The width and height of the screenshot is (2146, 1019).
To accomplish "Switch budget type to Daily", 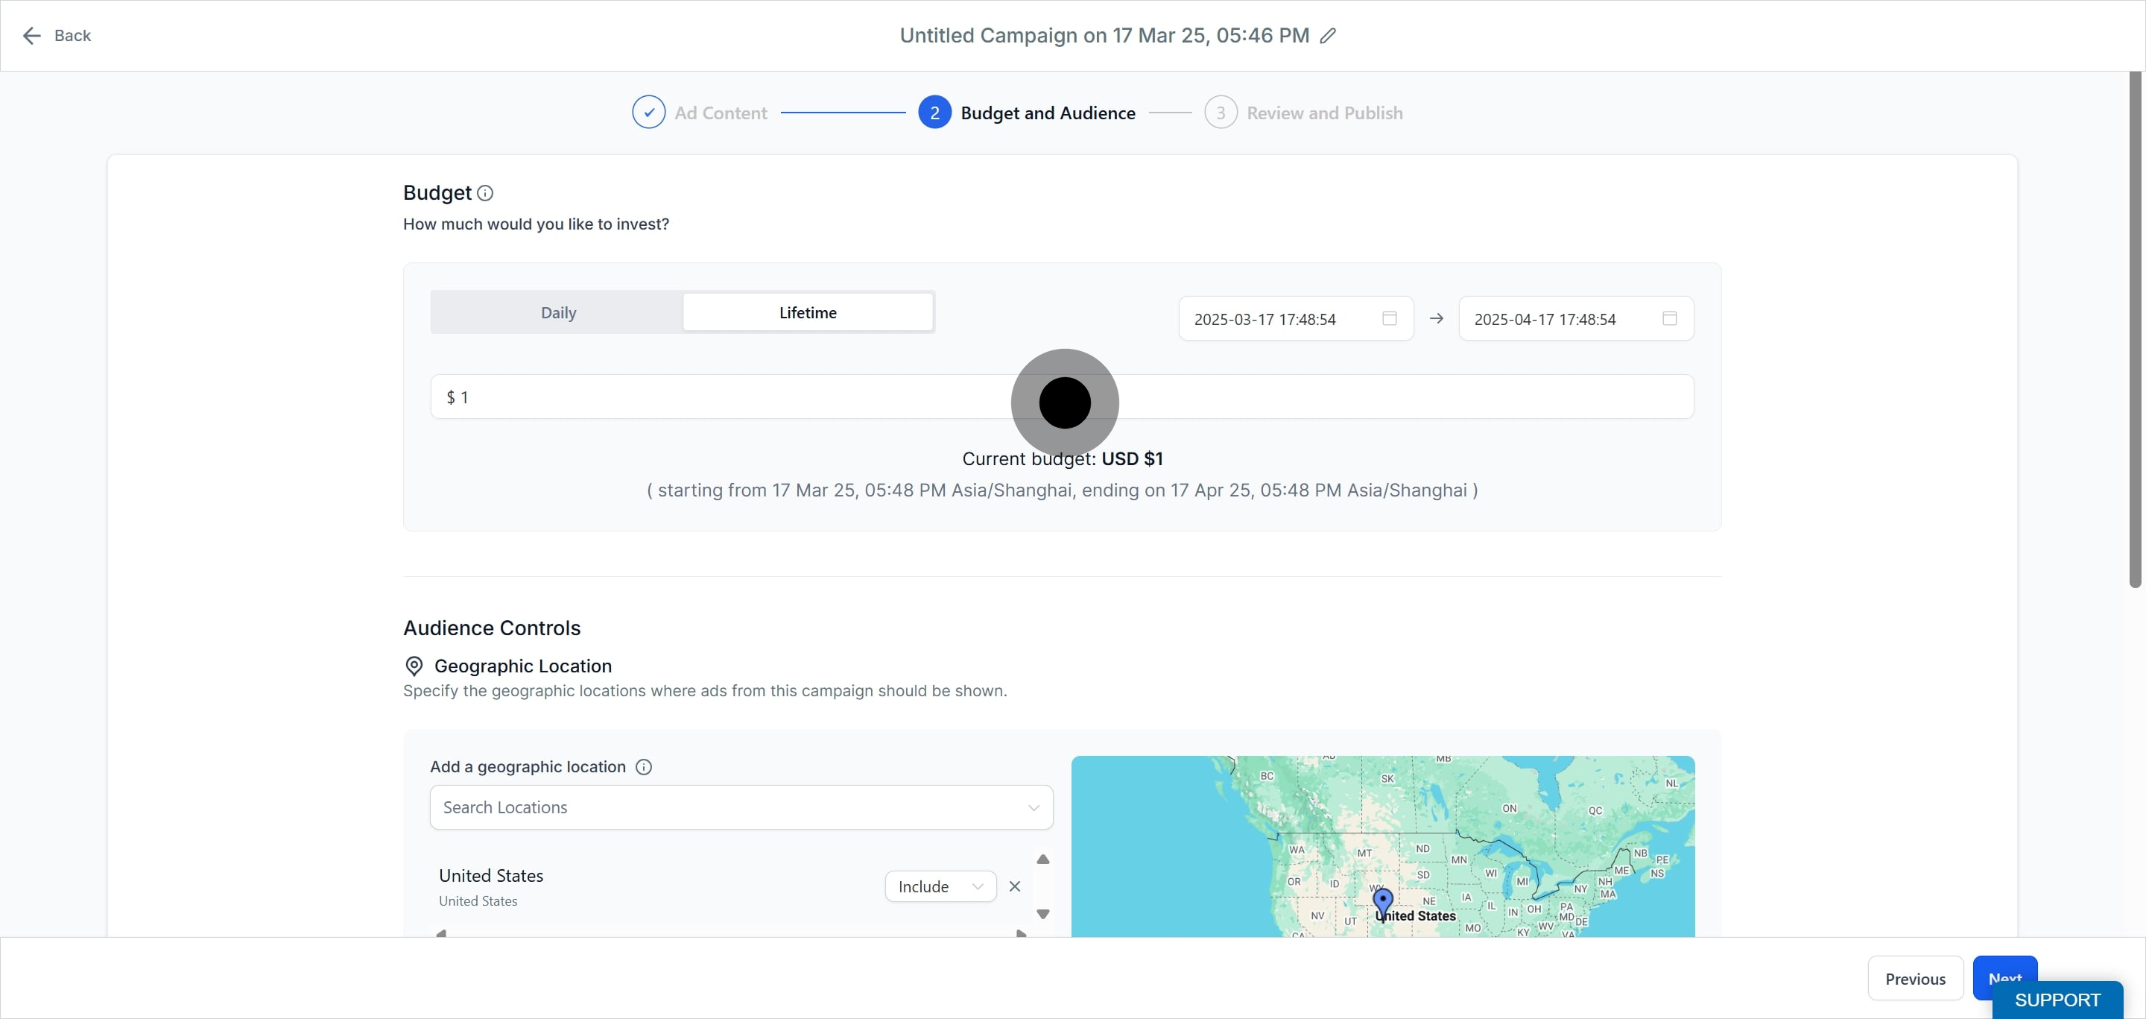I will click(x=558, y=312).
